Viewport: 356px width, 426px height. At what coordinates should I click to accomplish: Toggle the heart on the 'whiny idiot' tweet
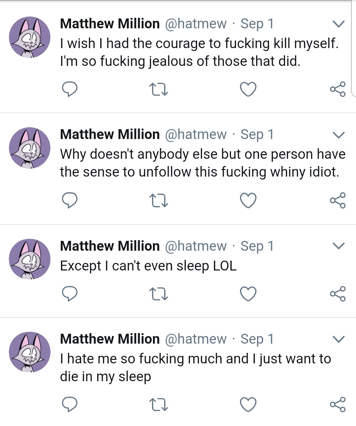pos(248,200)
